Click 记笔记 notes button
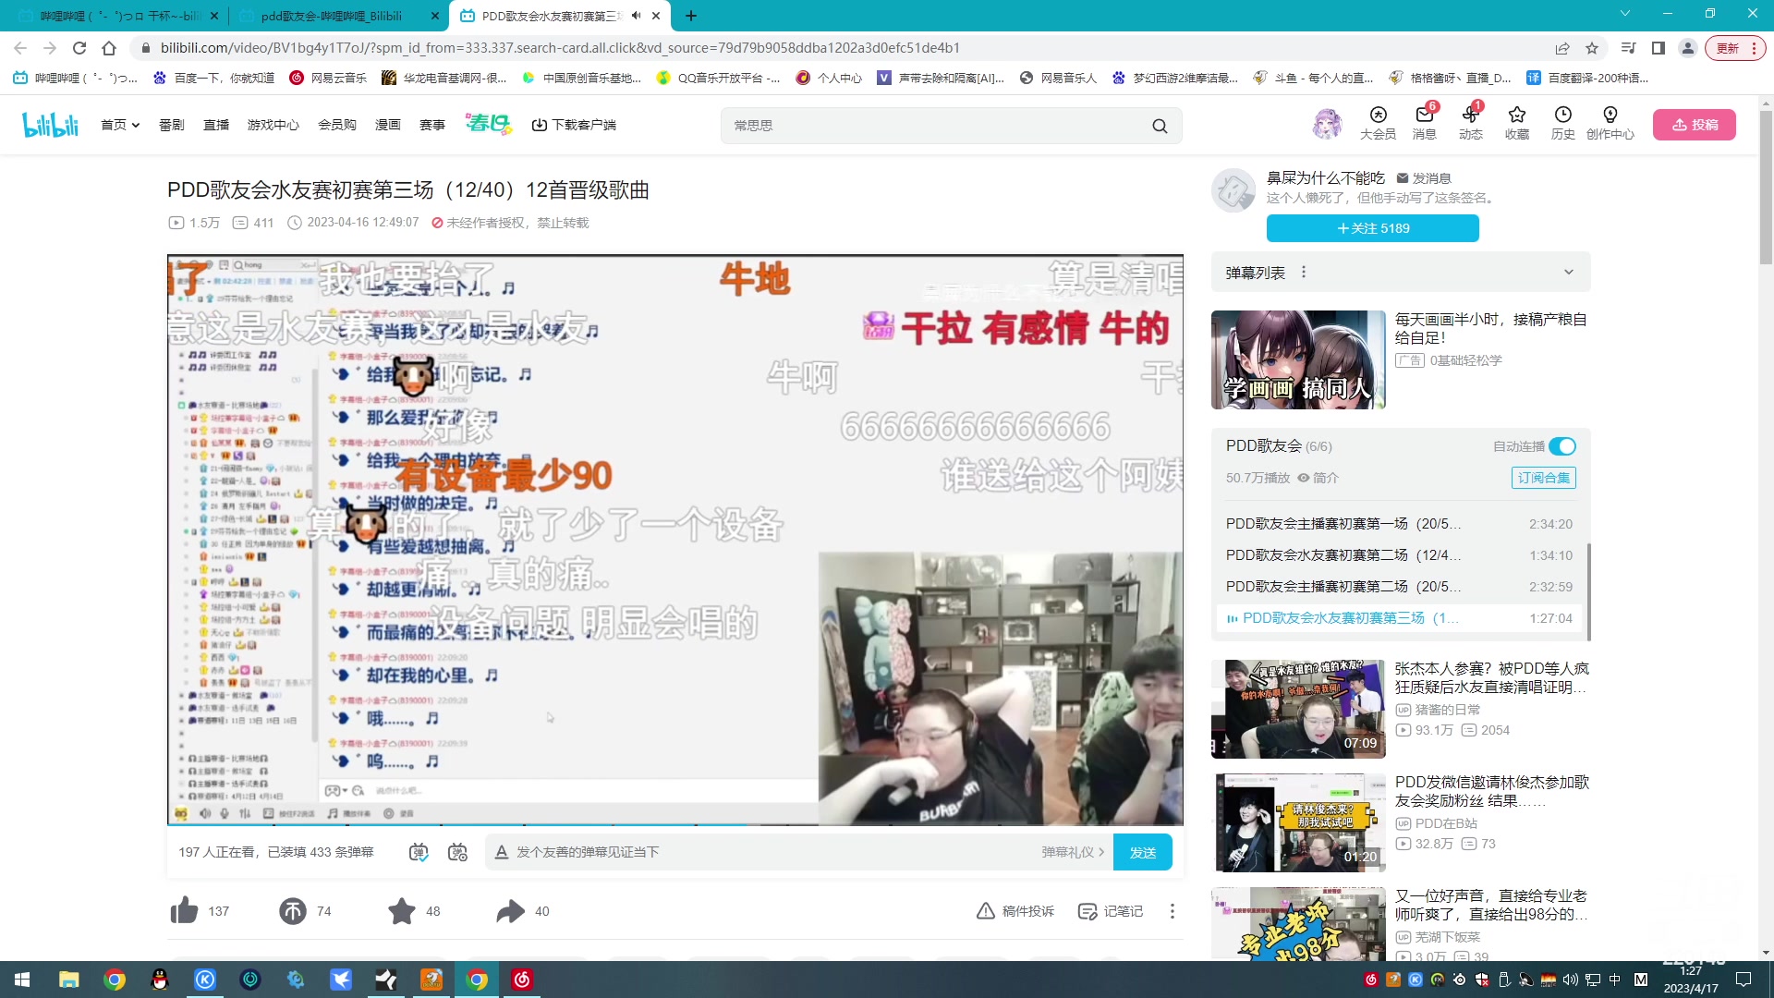The height and width of the screenshot is (998, 1774). click(x=1111, y=911)
